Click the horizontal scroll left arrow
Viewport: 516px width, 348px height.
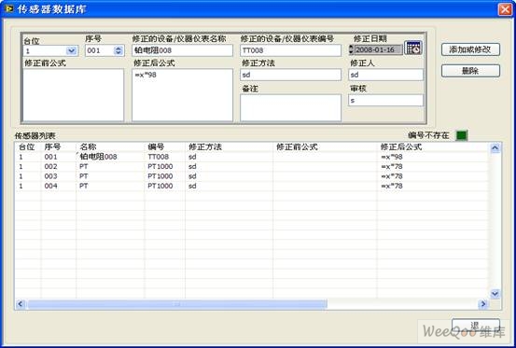point(21,304)
